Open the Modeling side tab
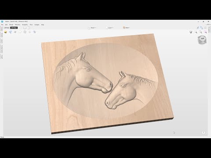Screen dimensions: 211x158 coord(2,35)
